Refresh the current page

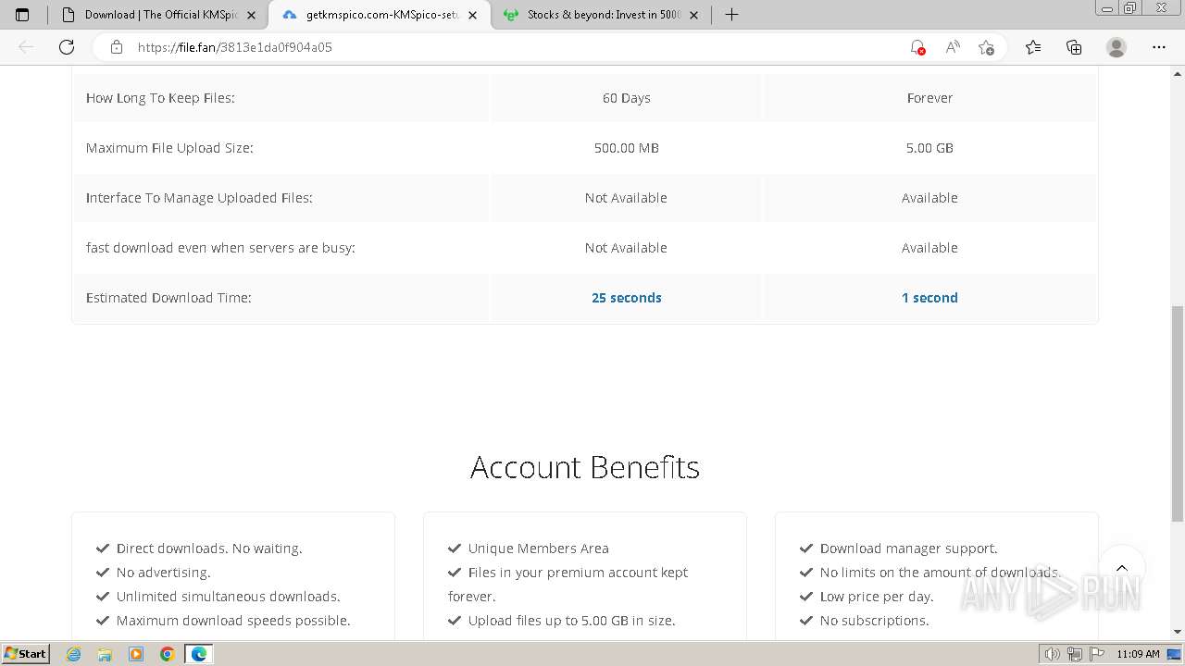pyautogui.click(x=67, y=47)
